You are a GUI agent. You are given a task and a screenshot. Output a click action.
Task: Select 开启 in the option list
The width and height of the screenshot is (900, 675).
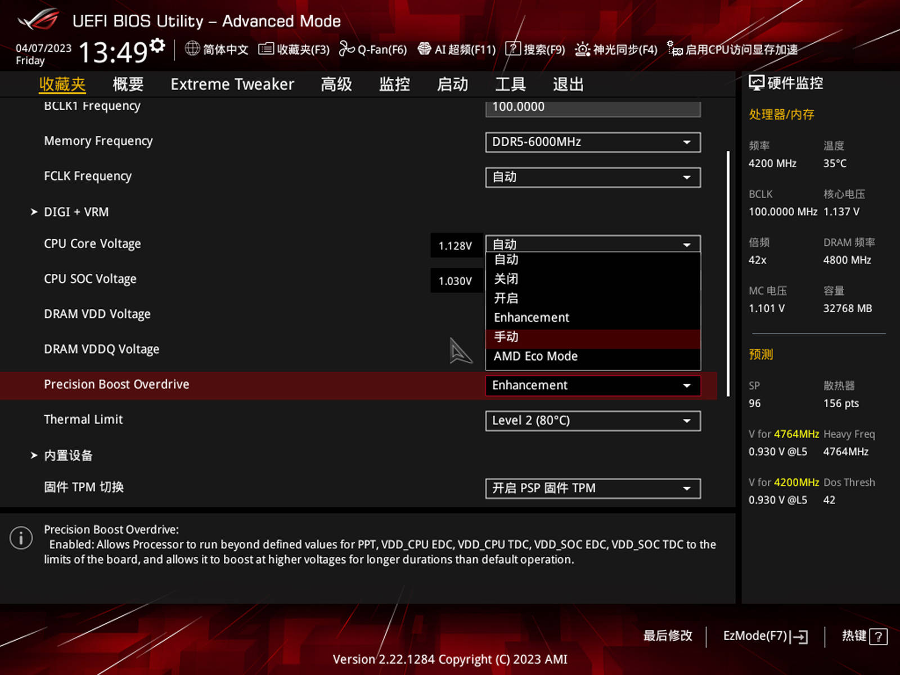click(593, 298)
